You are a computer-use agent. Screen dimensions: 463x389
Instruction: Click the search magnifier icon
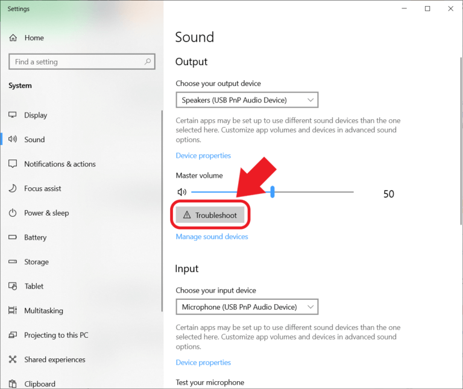coord(148,61)
